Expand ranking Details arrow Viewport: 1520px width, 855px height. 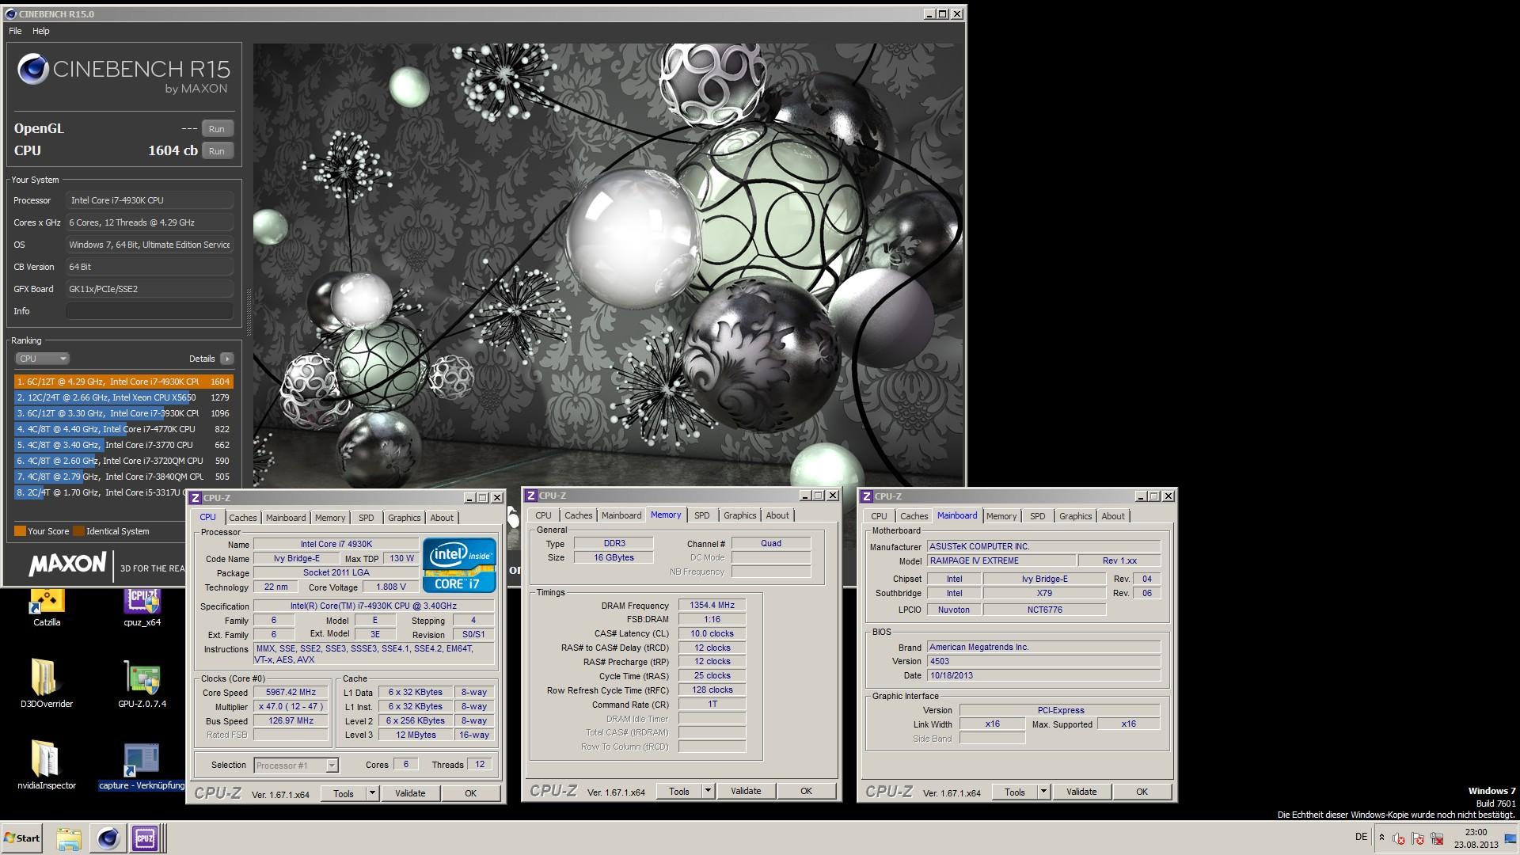click(x=227, y=359)
